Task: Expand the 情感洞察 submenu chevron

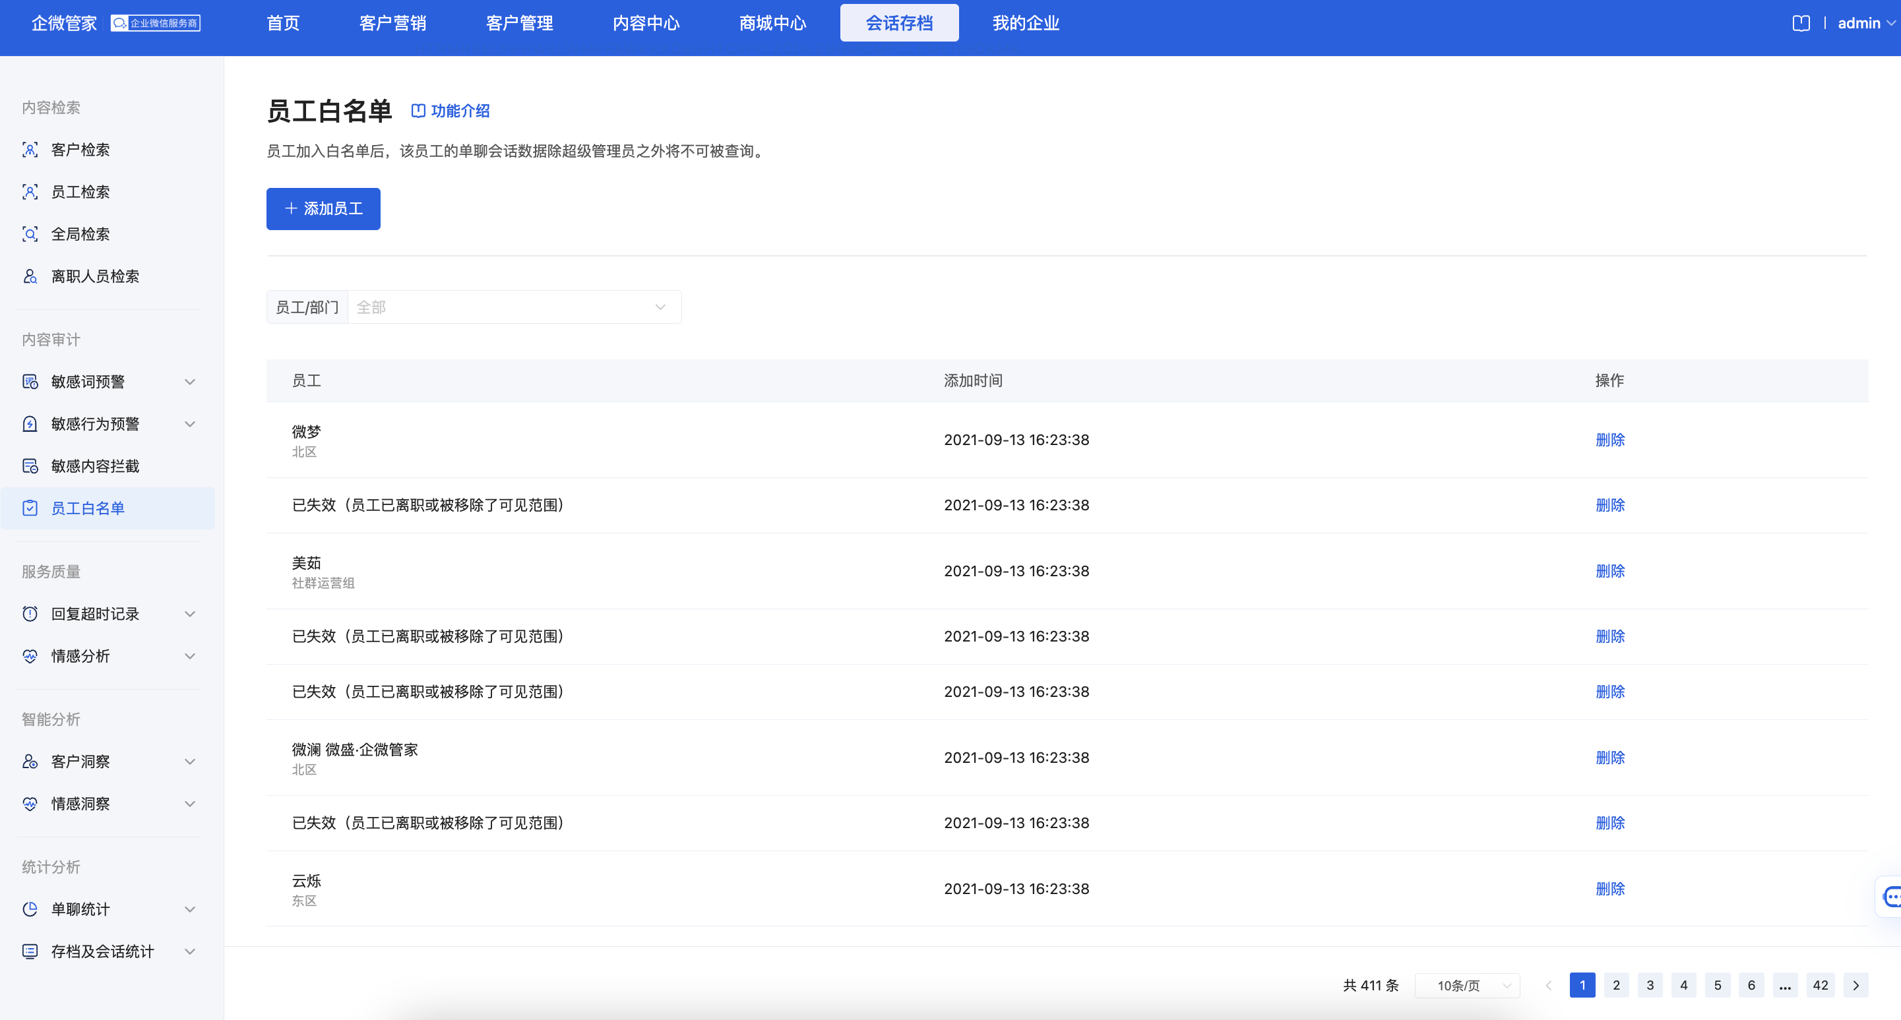Action: (x=190, y=803)
